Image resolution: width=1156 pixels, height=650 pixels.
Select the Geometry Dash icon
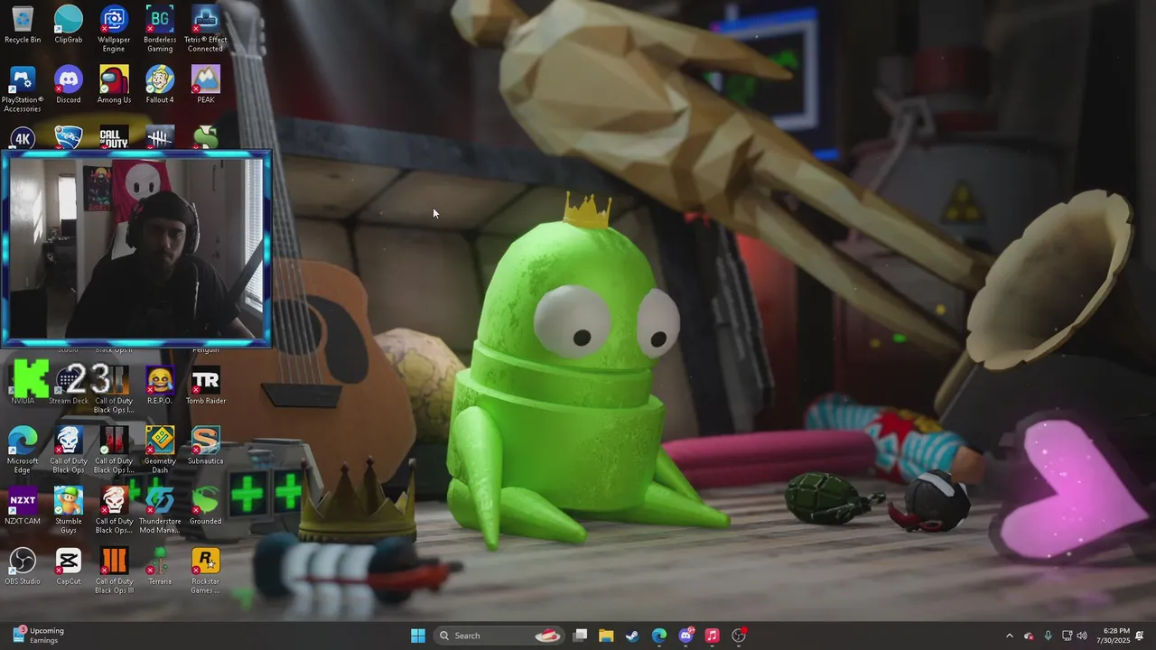tap(160, 450)
